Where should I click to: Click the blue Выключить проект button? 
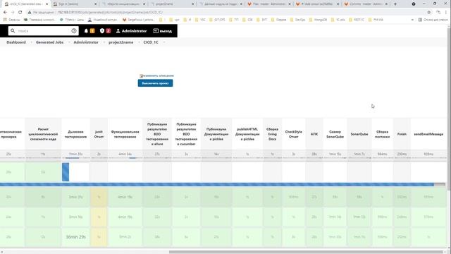(x=155, y=83)
